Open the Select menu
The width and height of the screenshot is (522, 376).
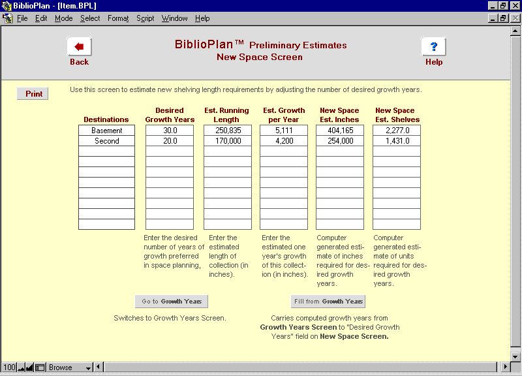tap(90, 18)
